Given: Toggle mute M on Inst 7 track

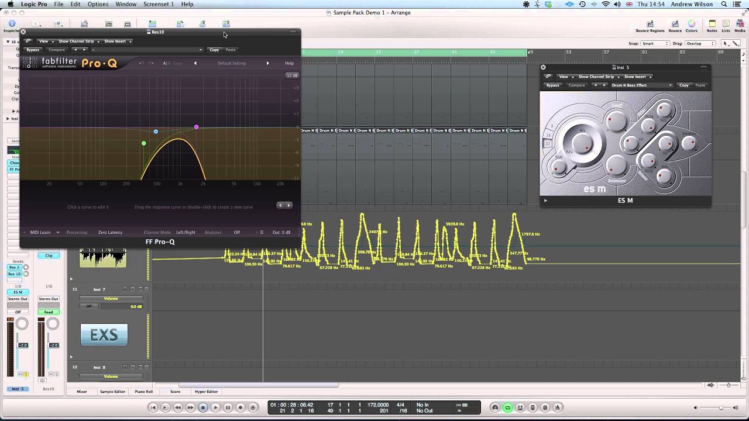Looking at the screenshot, I should 140,289.
